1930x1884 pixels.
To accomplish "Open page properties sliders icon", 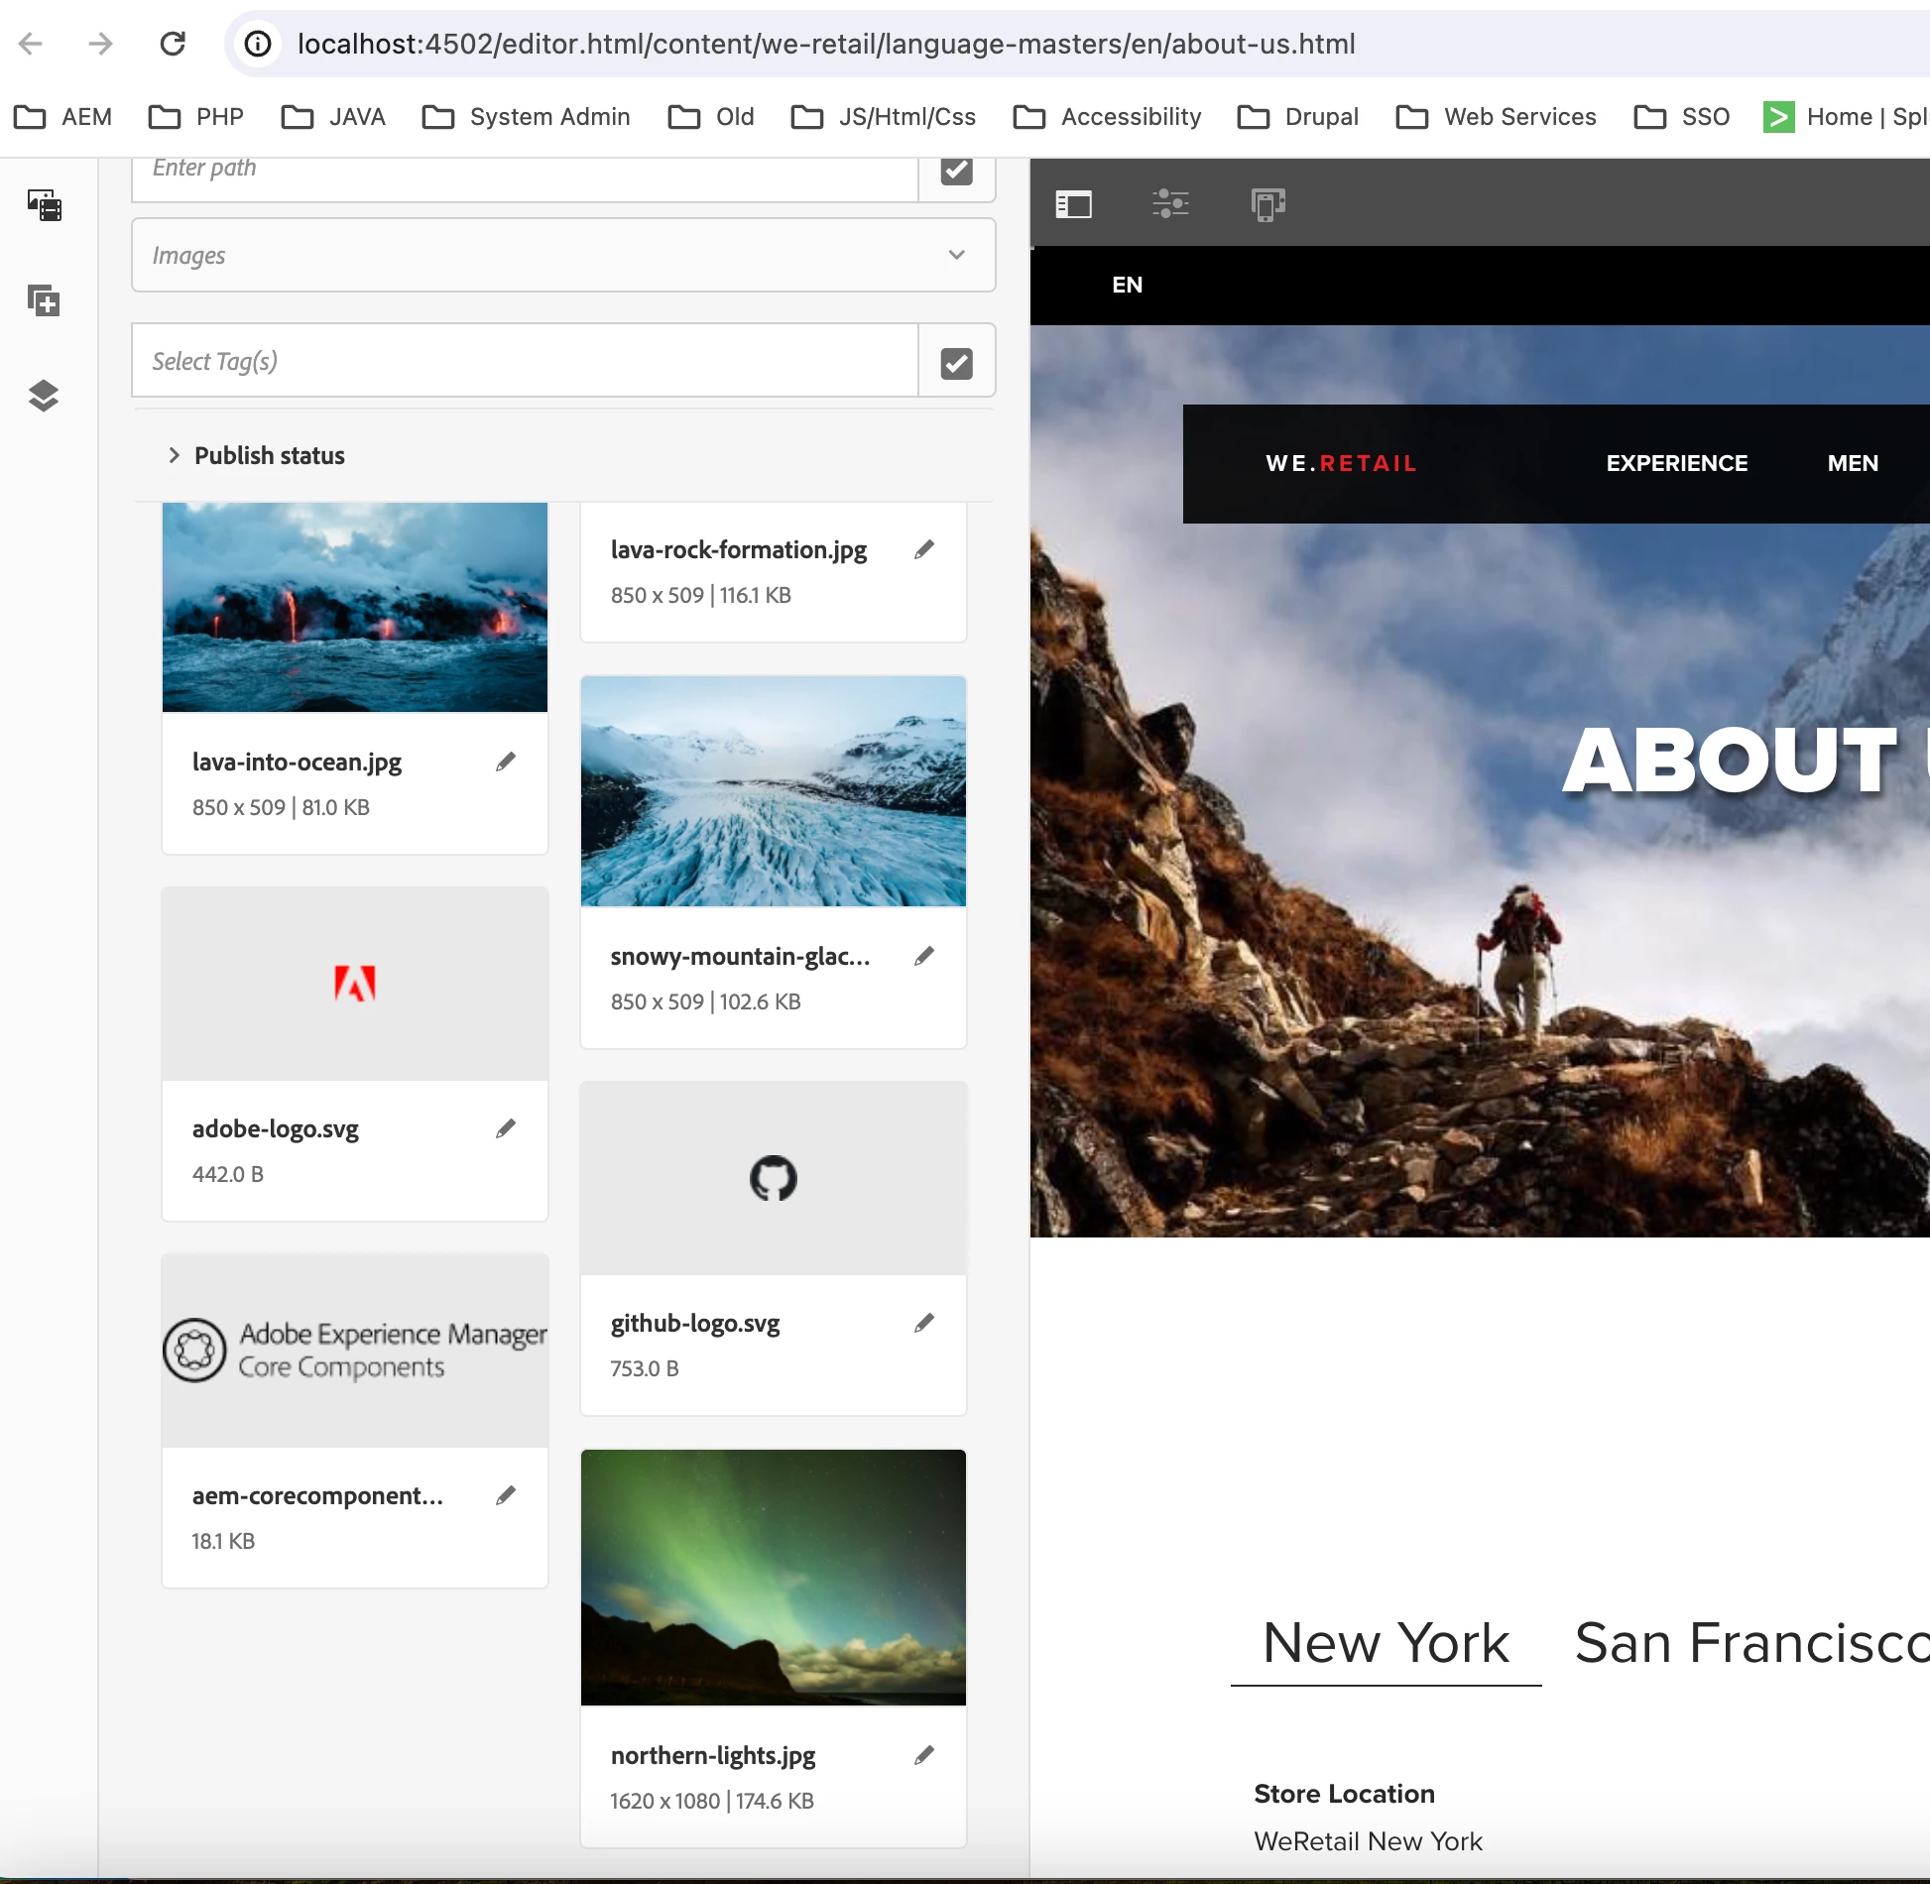I will 1170,204.
